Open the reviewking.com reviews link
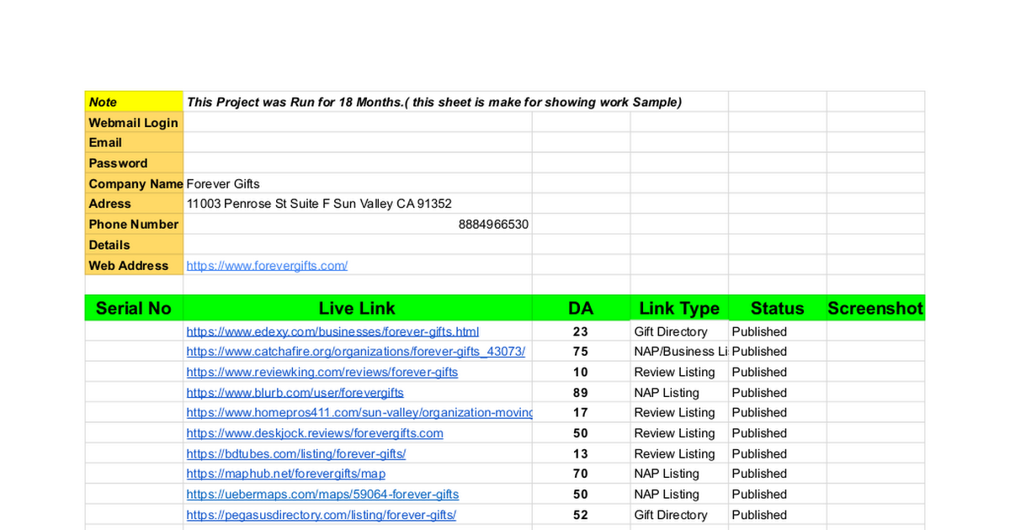The height and width of the screenshot is (530, 1010). point(322,372)
